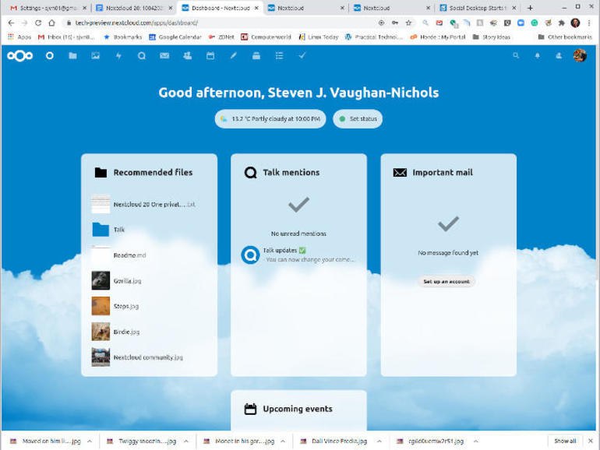Image resolution: width=600 pixels, height=450 pixels.
Task: Open the Files app icon
Action: (72, 56)
